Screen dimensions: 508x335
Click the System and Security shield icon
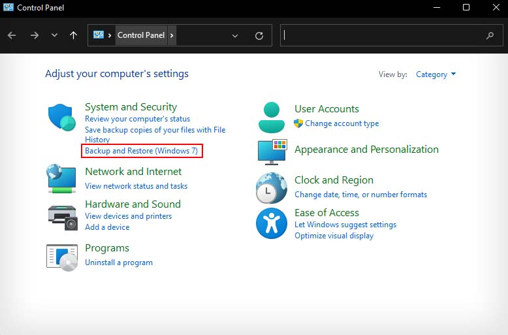(x=62, y=118)
